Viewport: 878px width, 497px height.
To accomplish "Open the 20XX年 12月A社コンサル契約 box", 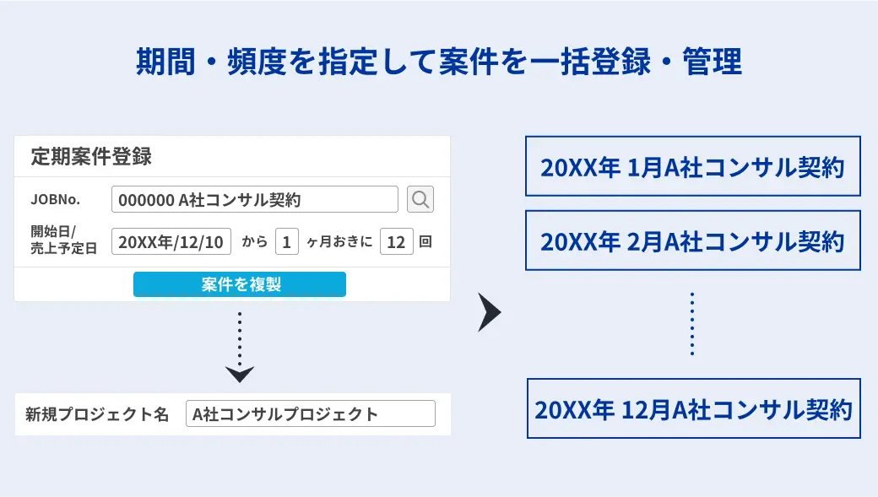I will [x=694, y=408].
